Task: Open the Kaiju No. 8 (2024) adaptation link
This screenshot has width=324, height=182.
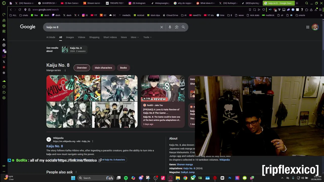Action: point(189,168)
